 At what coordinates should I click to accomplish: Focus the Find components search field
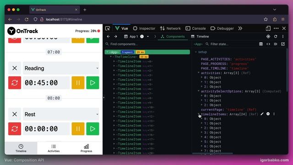pyautogui.click(x=147, y=44)
